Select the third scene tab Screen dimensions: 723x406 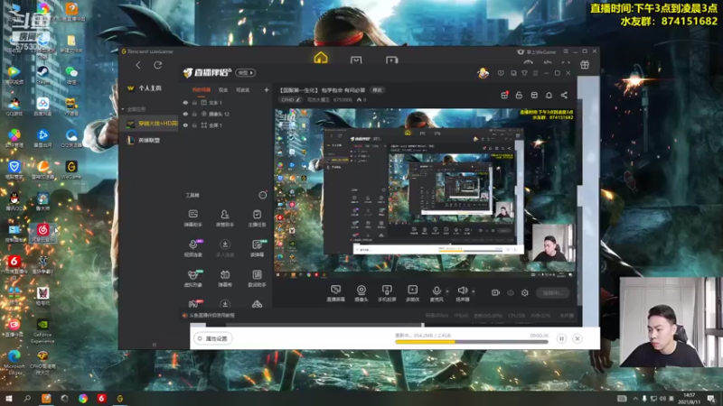click(242, 89)
